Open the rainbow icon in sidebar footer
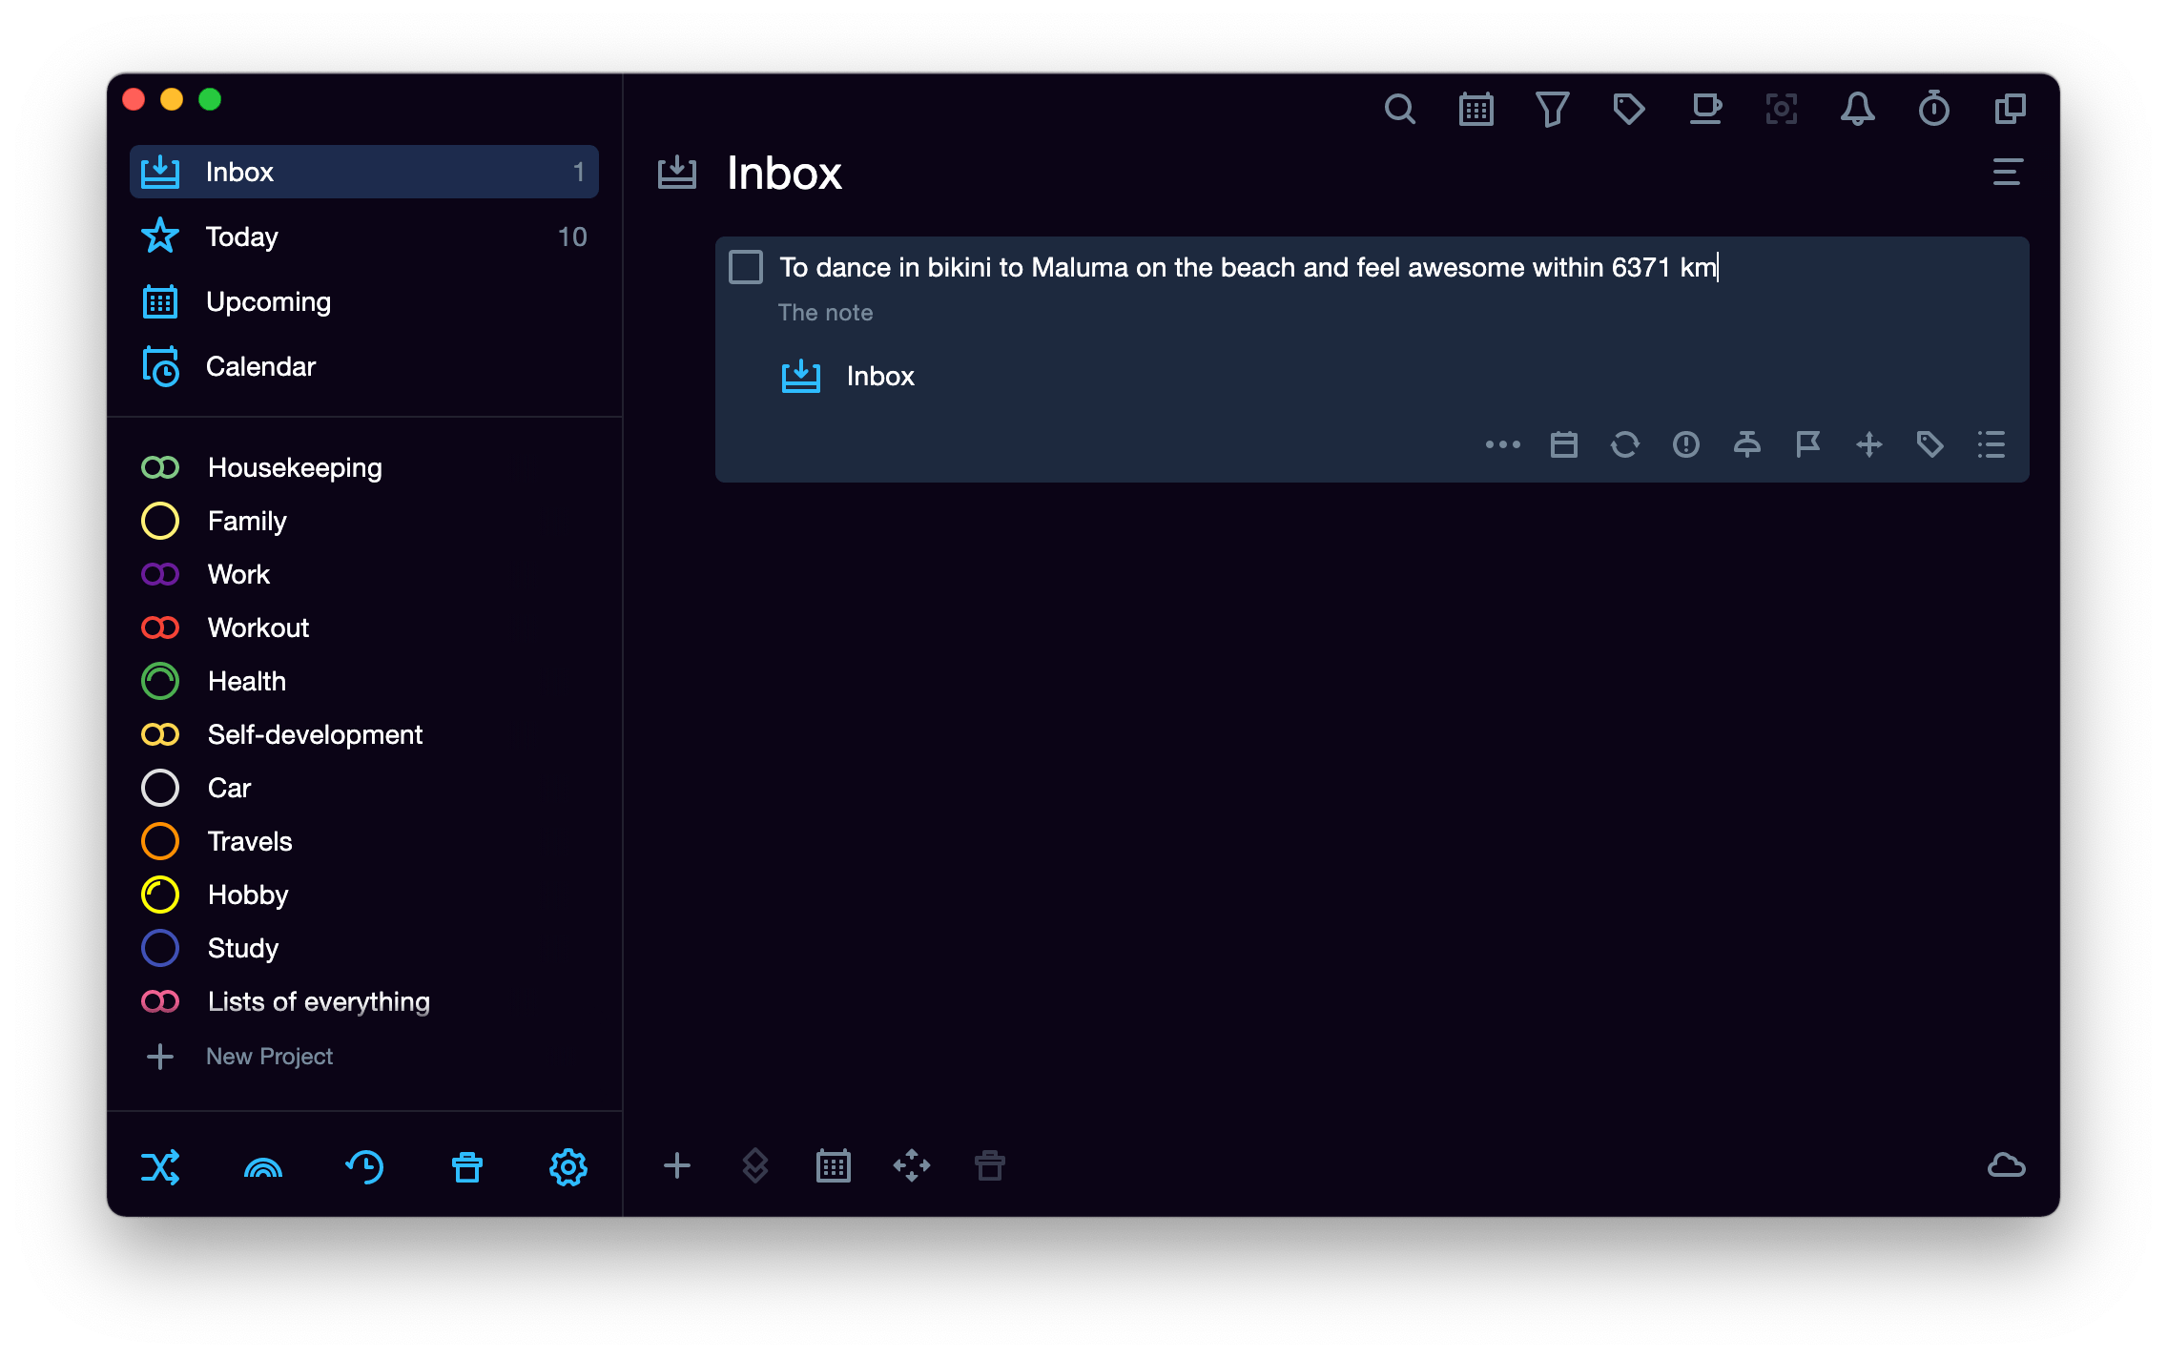Image resolution: width=2167 pixels, height=1358 pixels. point(263,1167)
